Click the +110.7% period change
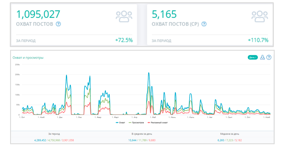This screenshot has width=287, height=147. 258,40
